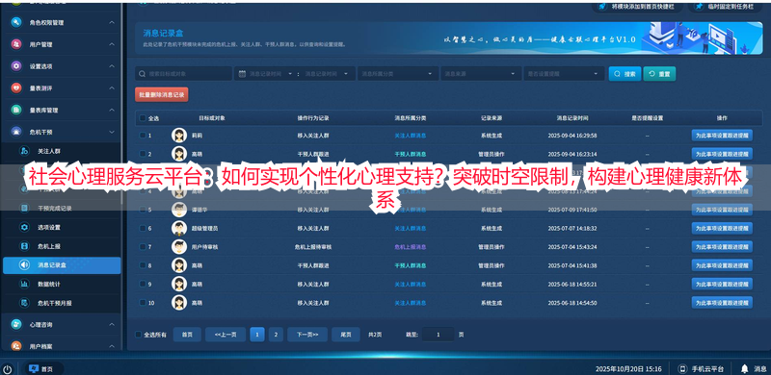This screenshot has width=771, height=375.
Task: Collapse 危机干预 menu chevron
Action: (x=112, y=132)
